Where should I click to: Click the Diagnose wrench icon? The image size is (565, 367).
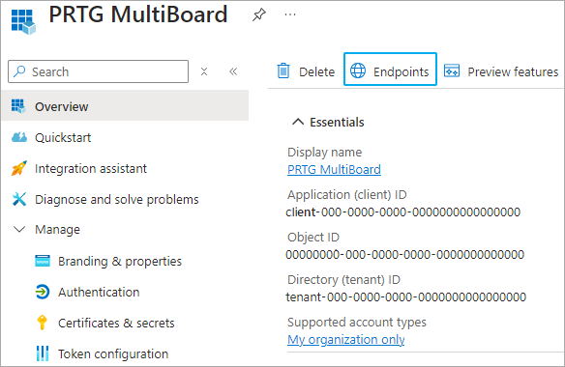(19, 199)
